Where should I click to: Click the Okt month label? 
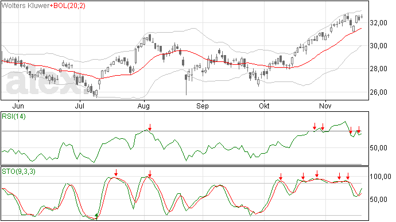(264, 106)
